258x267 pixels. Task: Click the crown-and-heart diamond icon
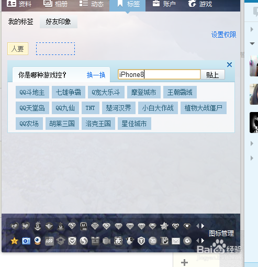(95, 226)
